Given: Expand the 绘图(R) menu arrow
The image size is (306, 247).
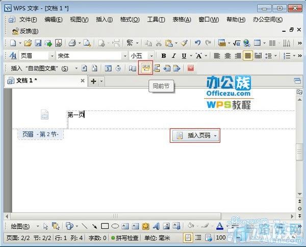Looking at the screenshot, I should coord(38,227).
